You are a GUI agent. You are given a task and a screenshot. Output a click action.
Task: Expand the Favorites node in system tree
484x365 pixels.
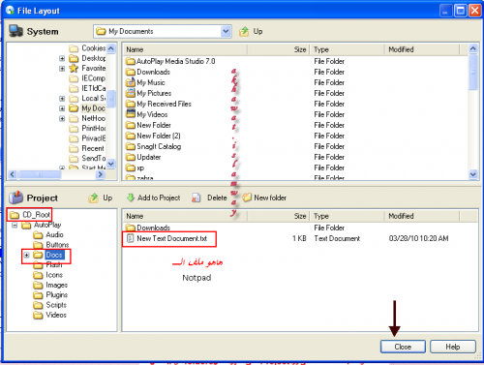tap(62, 69)
